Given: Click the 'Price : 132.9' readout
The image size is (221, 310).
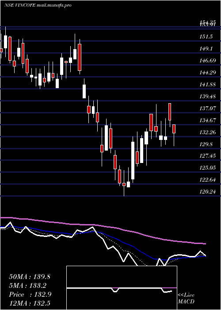Looking at the screenshot, I should pos(30,294).
